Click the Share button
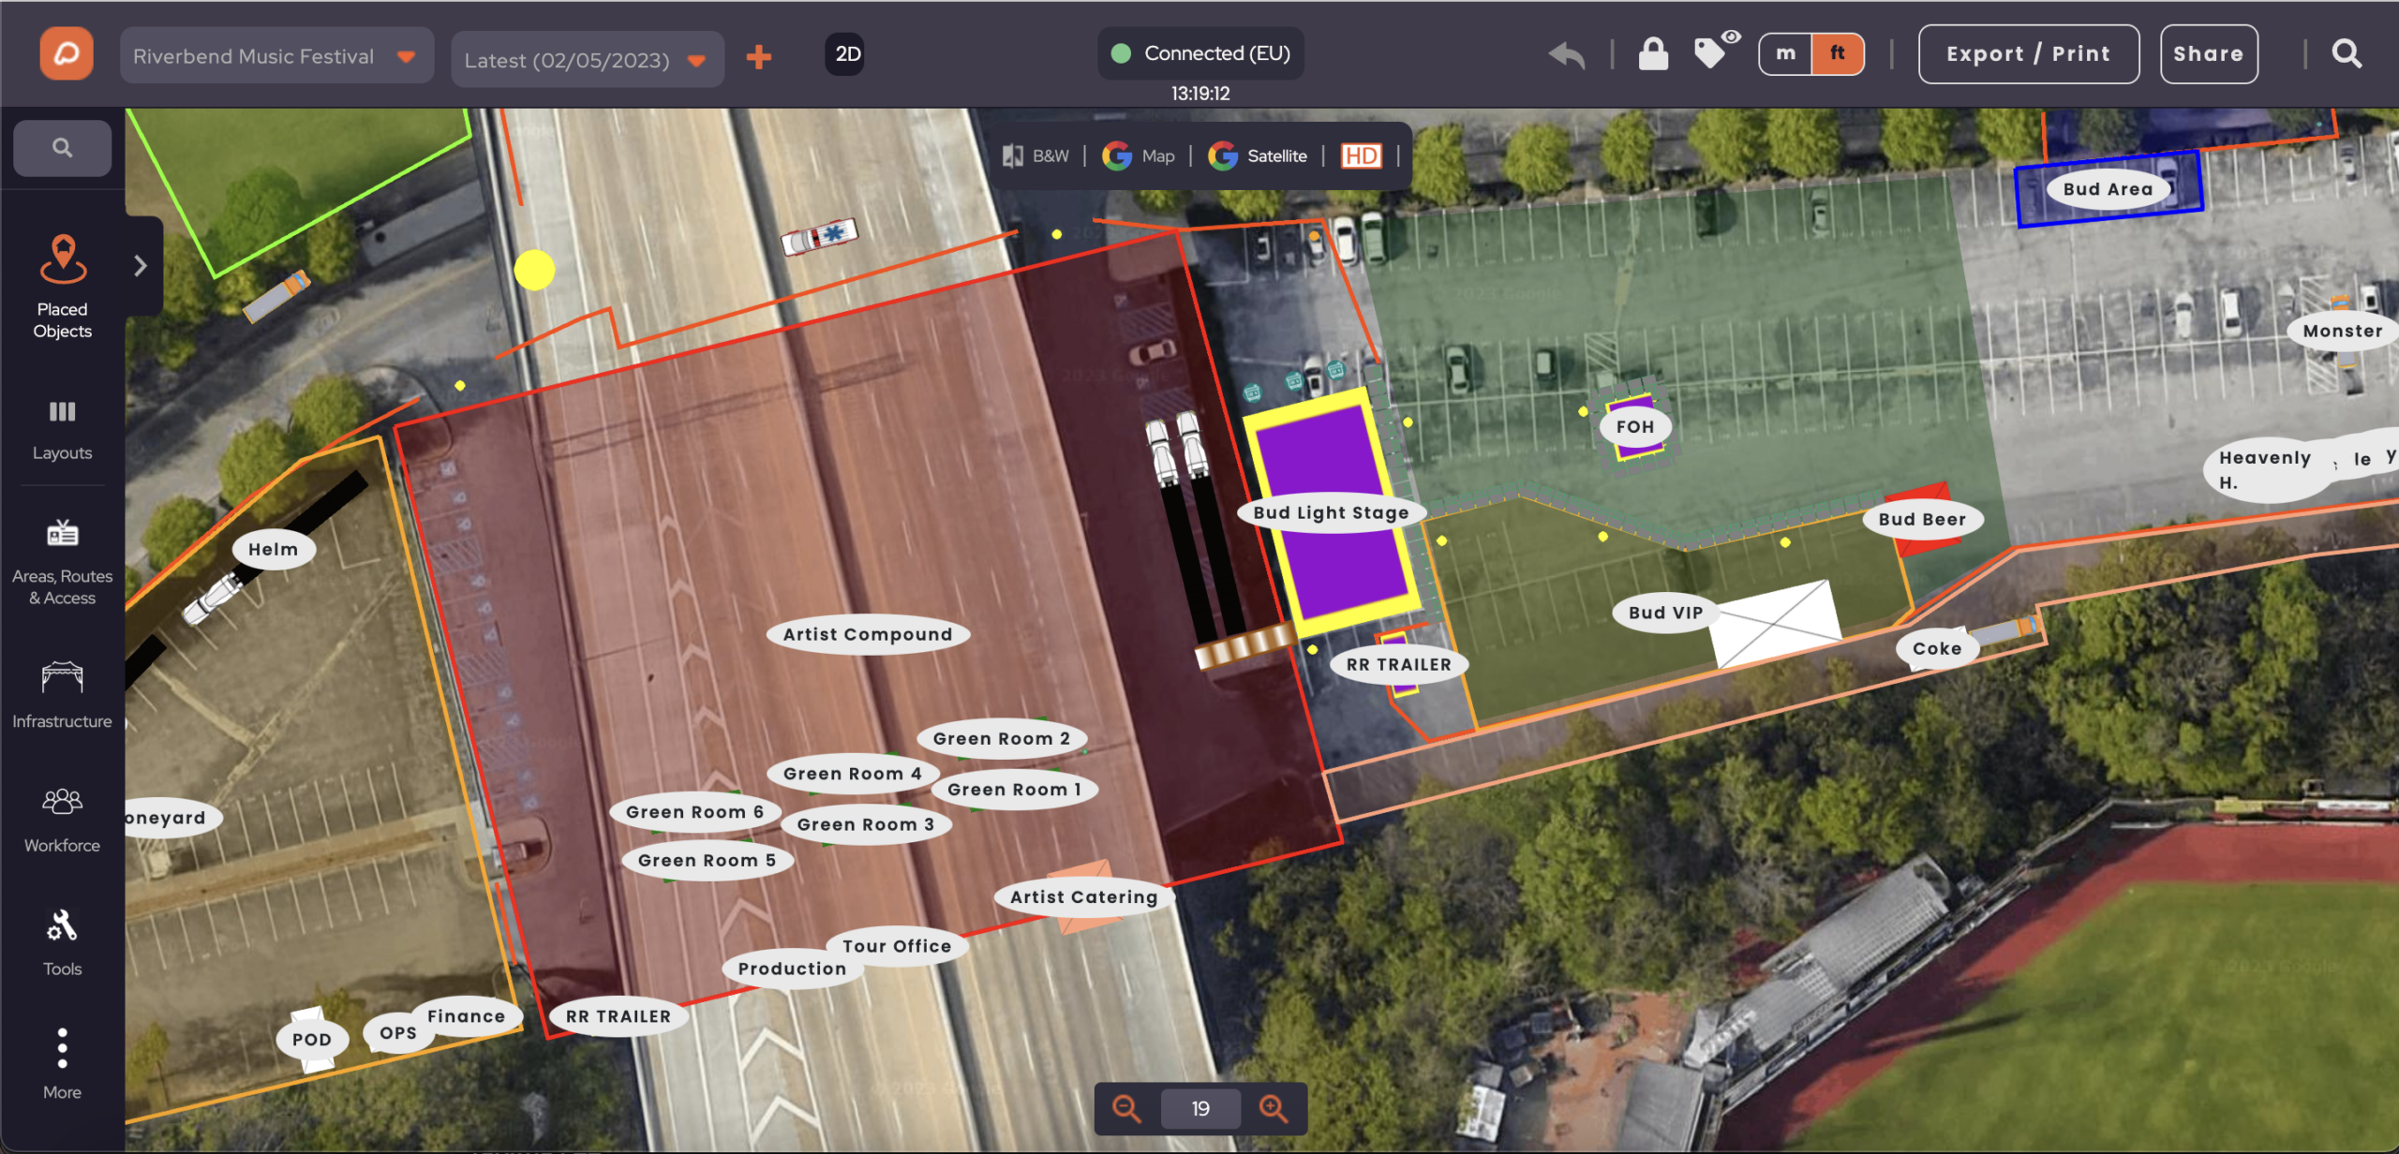The width and height of the screenshot is (2399, 1154). (x=2209, y=54)
